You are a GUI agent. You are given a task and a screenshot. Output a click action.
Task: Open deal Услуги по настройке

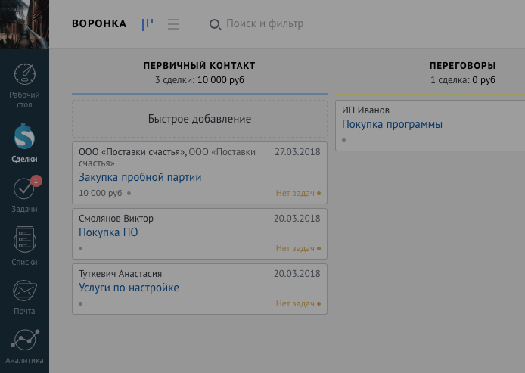(x=129, y=288)
